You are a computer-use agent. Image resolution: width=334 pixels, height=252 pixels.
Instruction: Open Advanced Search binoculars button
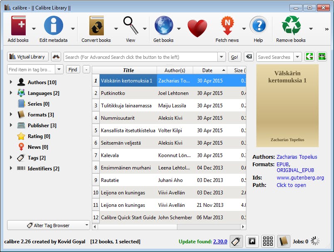56,57
